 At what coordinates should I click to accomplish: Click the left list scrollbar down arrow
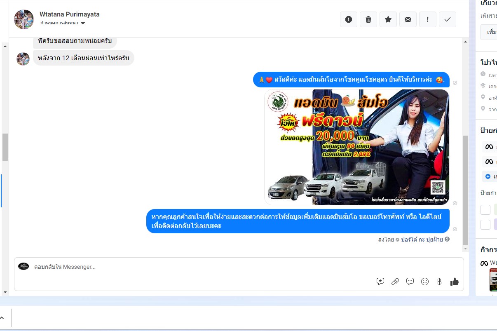[x=5, y=292]
